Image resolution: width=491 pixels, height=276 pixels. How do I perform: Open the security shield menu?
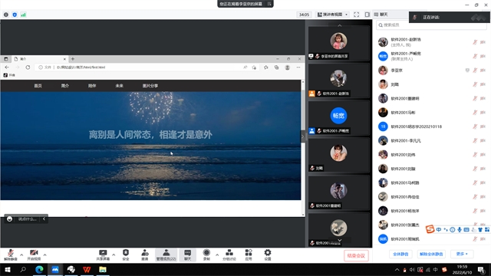tap(126, 255)
